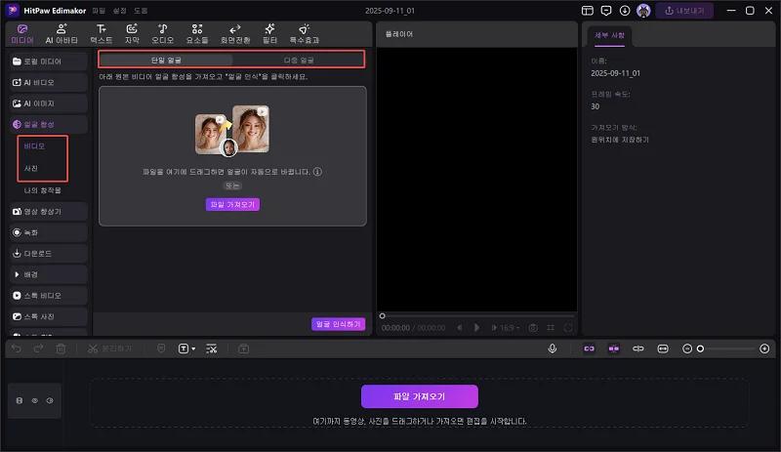This screenshot has height=452, width=781.
Task: Click the timeline zoom out minus button
Action: [687, 349]
